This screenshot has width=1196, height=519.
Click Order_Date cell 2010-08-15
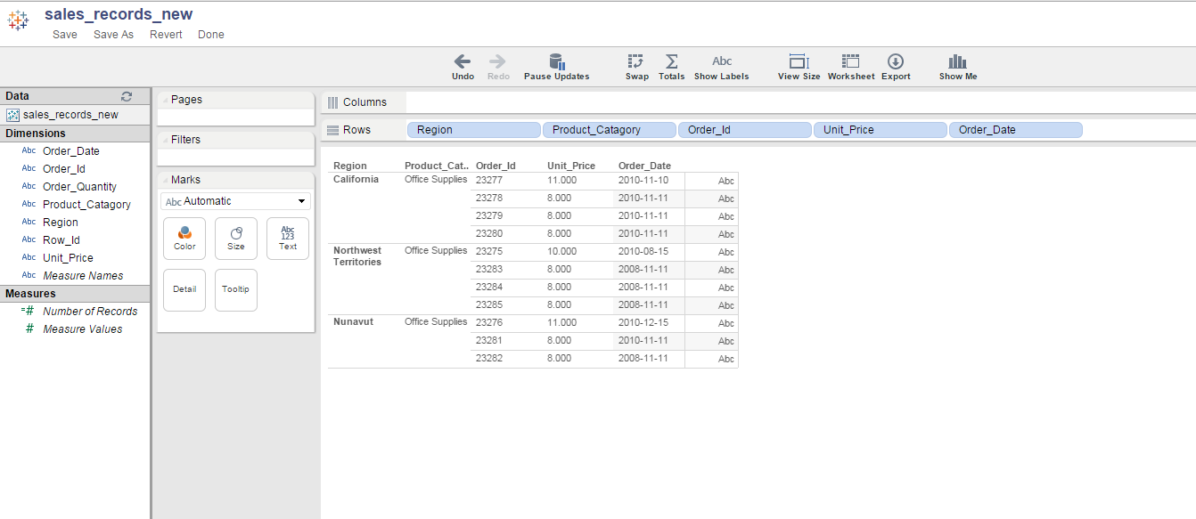coord(643,251)
